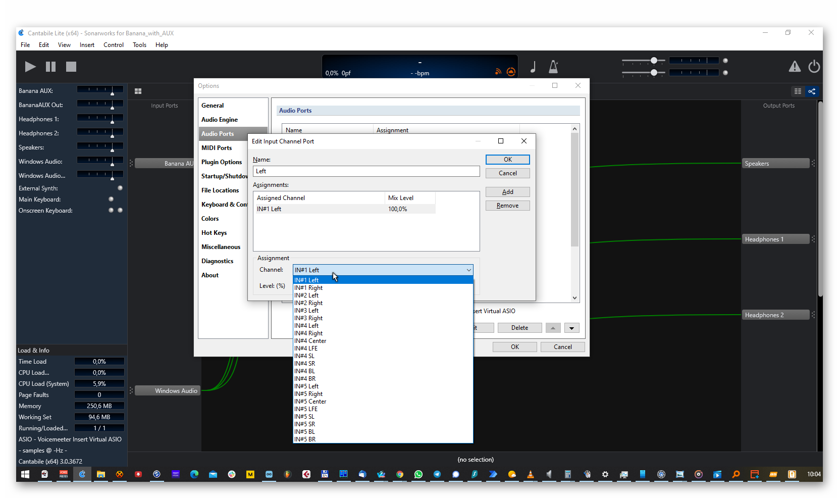Click the musical note tempo icon
This screenshot has height=498, width=839.
pyautogui.click(x=533, y=67)
